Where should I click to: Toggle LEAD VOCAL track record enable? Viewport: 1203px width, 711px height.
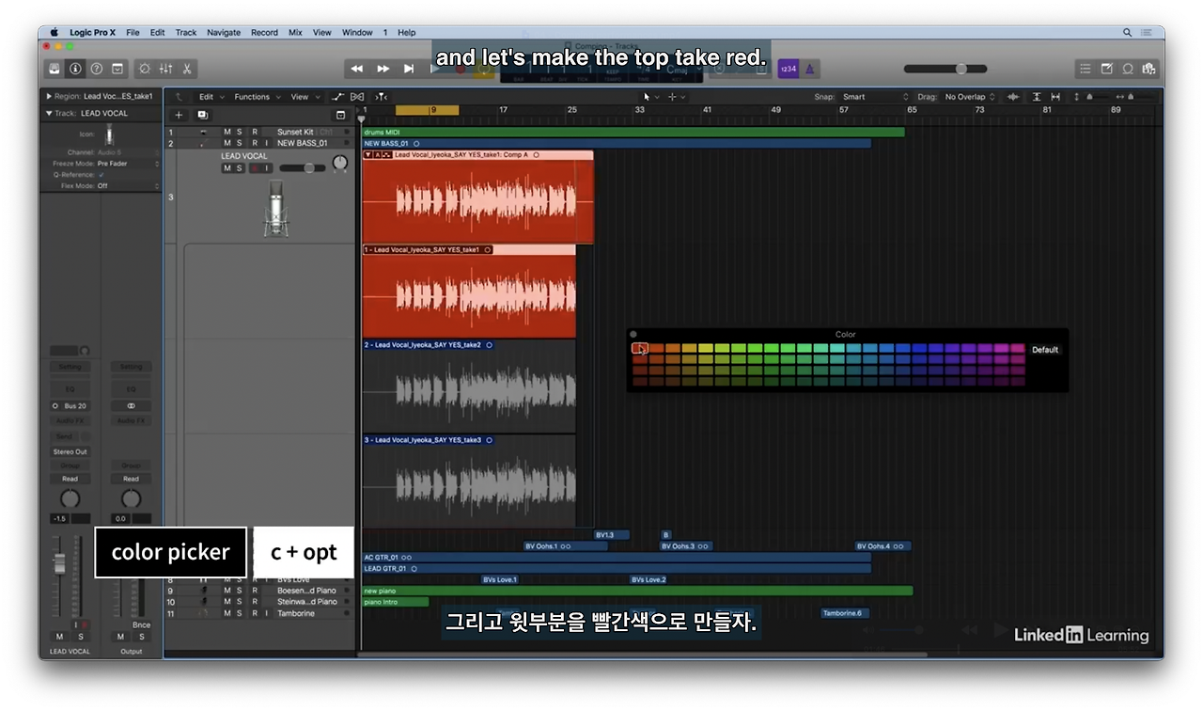[x=254, y=168]
